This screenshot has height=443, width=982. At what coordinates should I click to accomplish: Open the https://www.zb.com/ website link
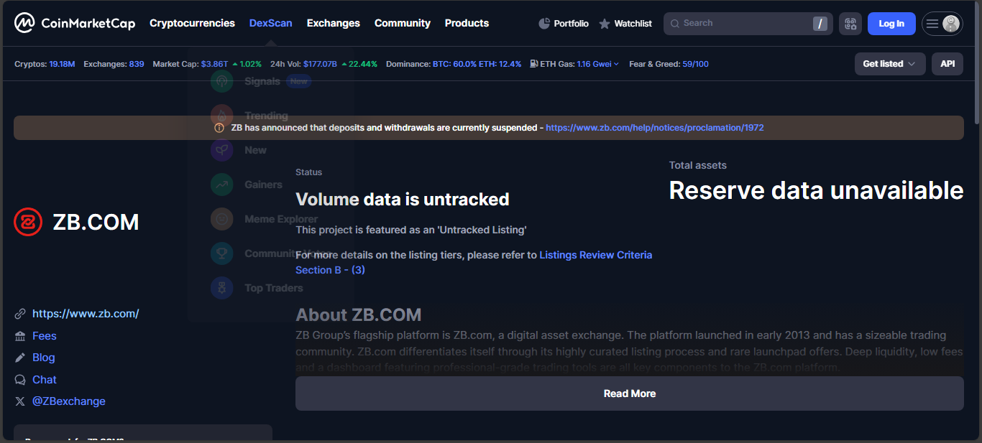click(86, 314)
